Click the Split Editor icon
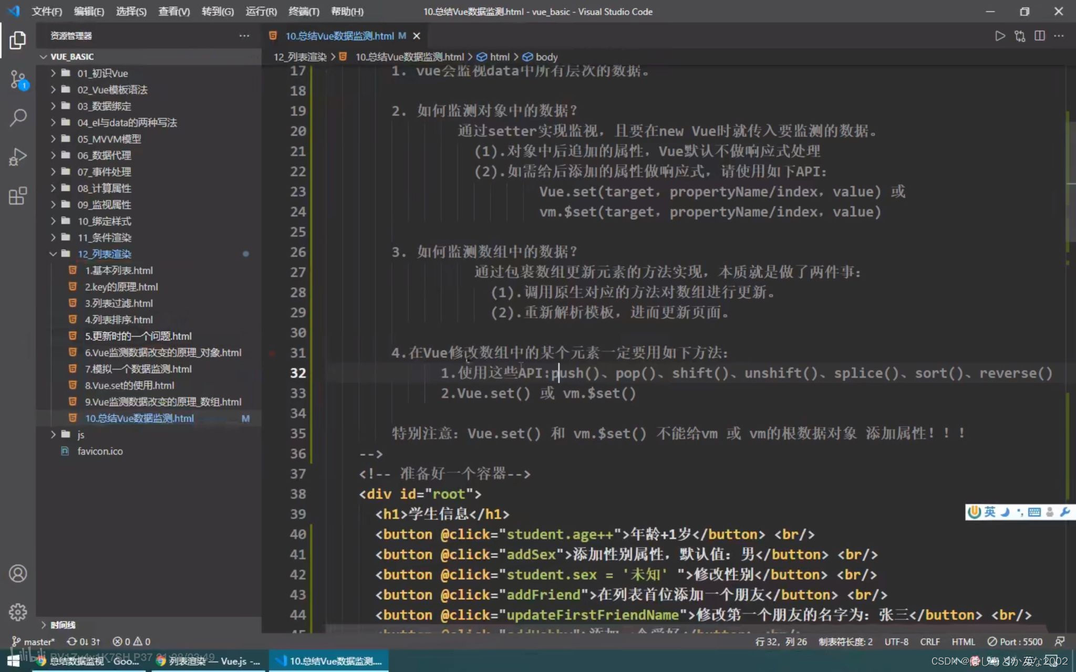The width and height of the screenshot is (1076, 672). 1039,36
